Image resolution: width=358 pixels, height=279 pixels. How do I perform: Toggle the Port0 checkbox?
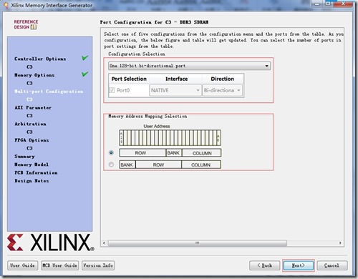[x=112, y=90]
